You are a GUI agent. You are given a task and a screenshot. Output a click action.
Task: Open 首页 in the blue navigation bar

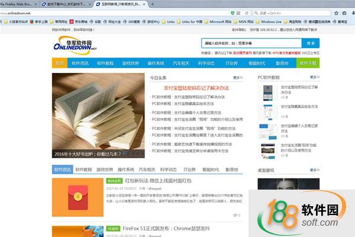pos(60,63)
